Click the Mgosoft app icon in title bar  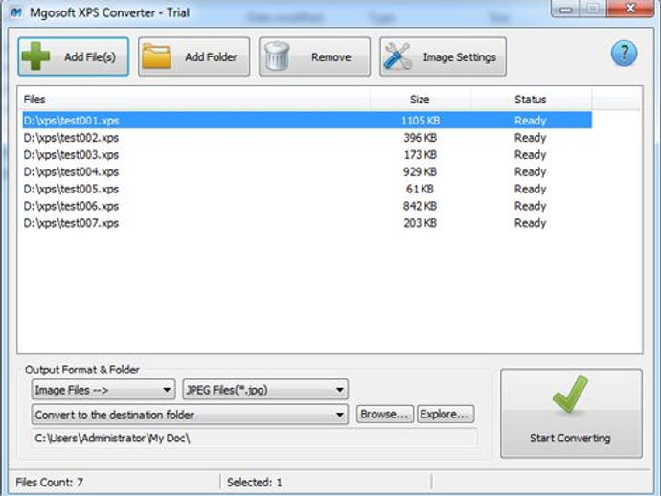16,12
